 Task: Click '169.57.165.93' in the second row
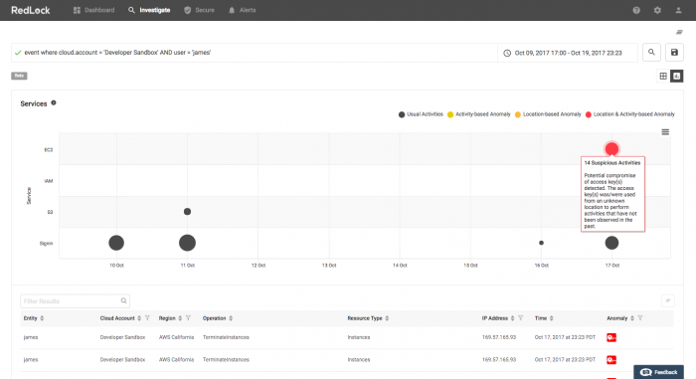[x=499, y=360]
